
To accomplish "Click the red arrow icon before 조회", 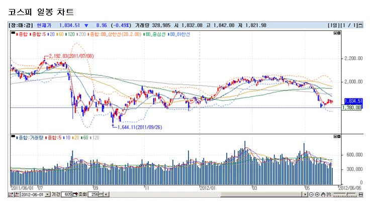I will coord(75,194).
